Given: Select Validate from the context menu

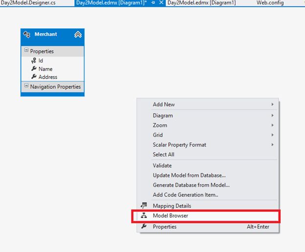Looking at the screenshot, I should (162, 166).
